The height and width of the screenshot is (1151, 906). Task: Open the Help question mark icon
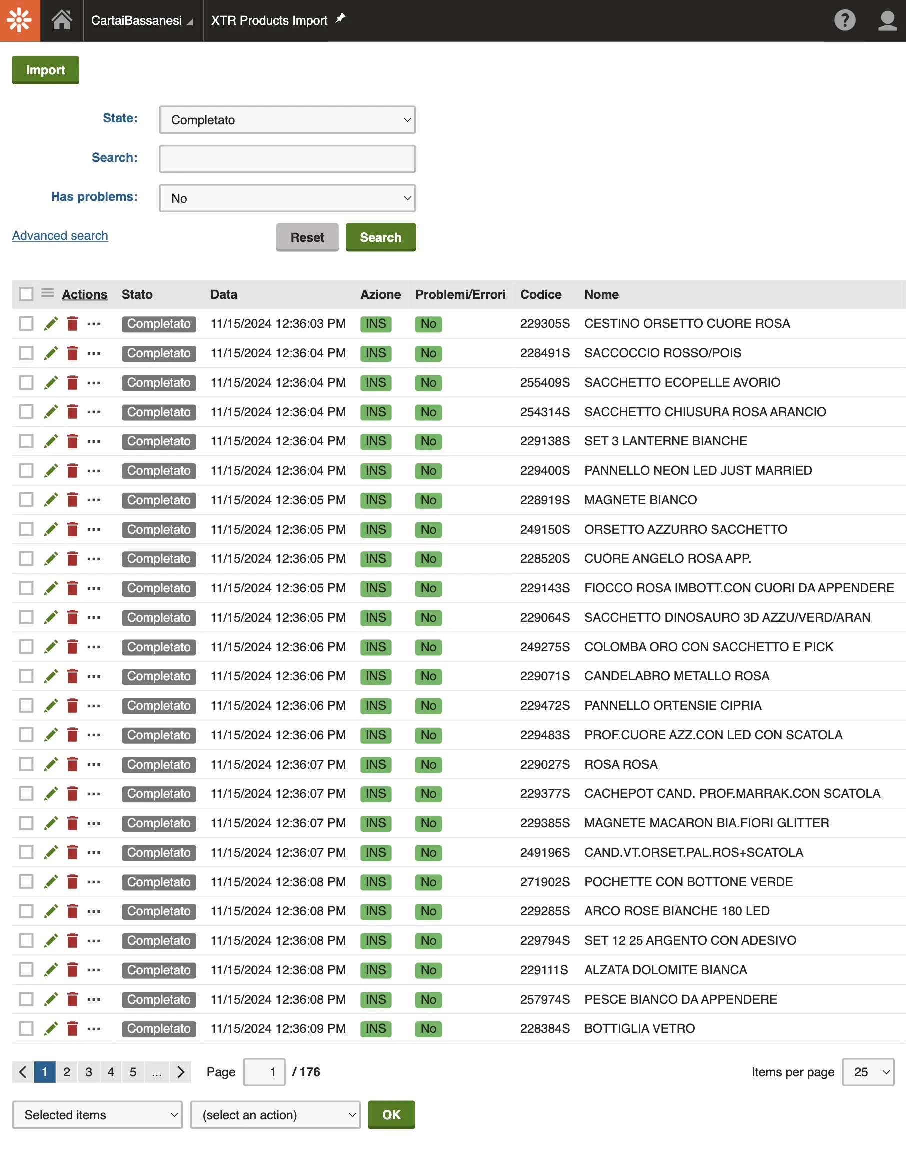844,20
